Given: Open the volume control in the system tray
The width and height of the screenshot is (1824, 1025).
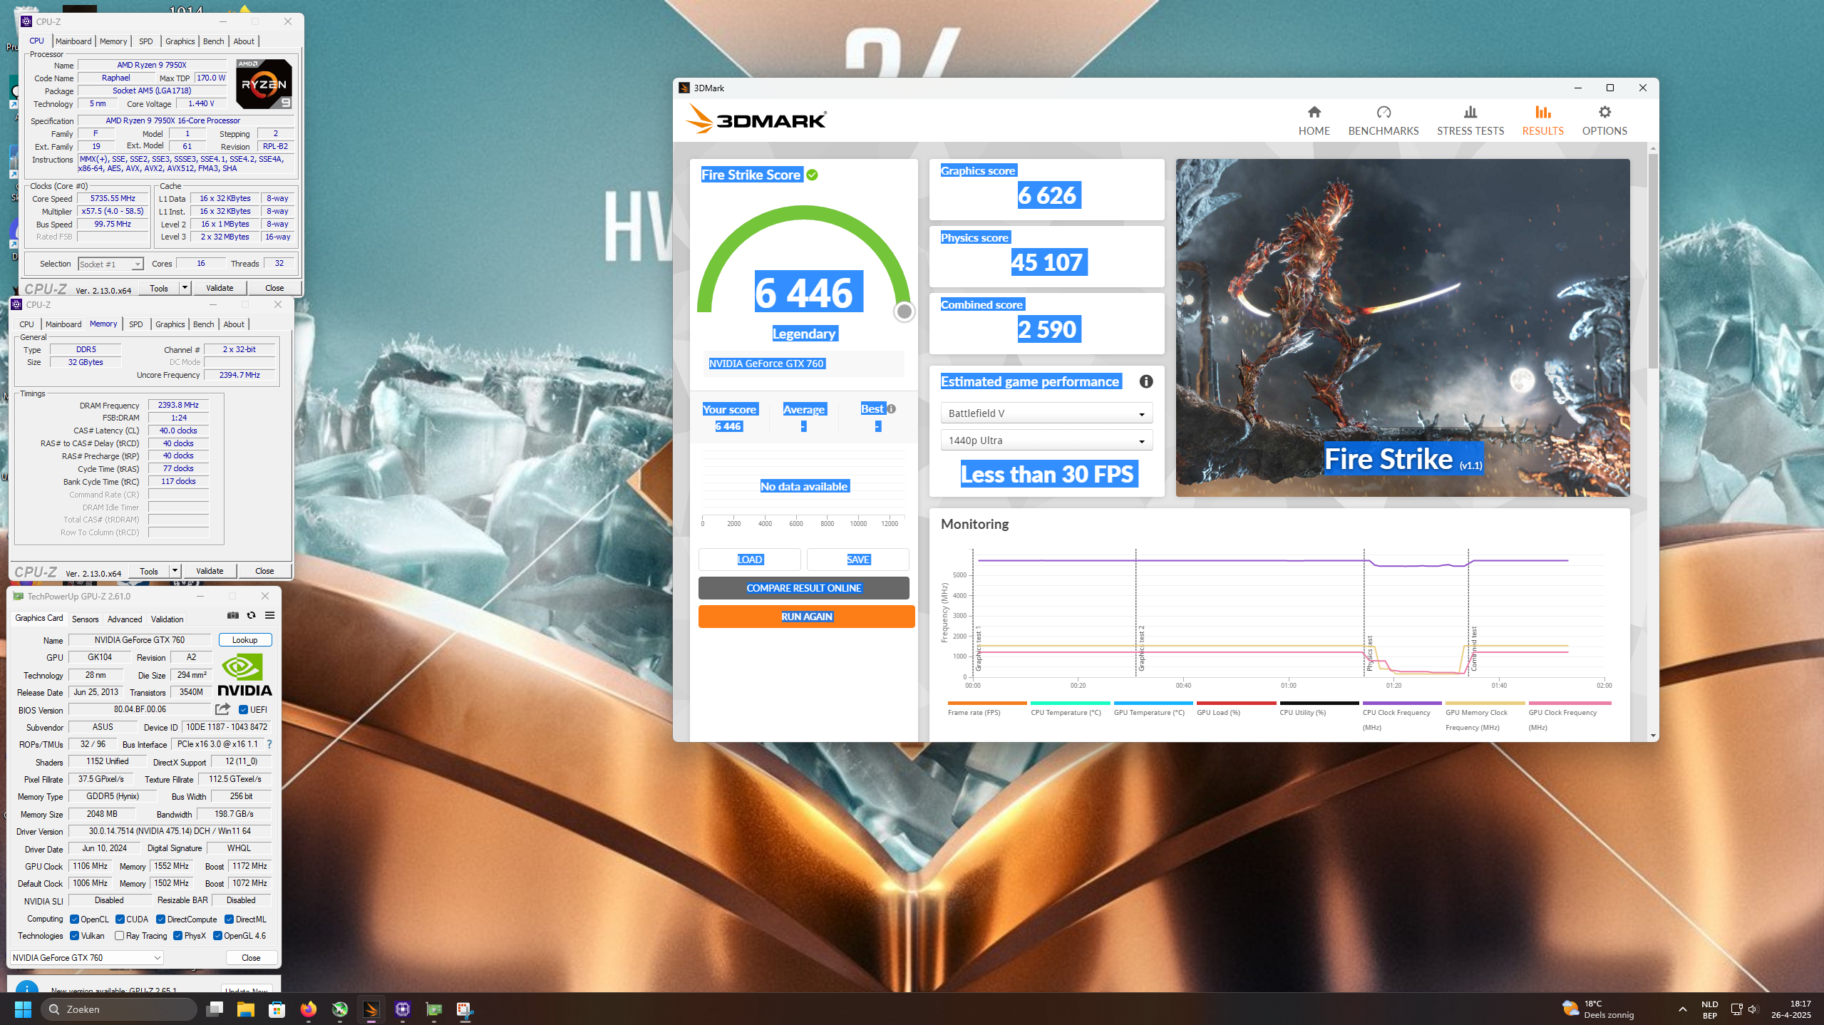Looking at the screenshot, I should 1753,1009.
